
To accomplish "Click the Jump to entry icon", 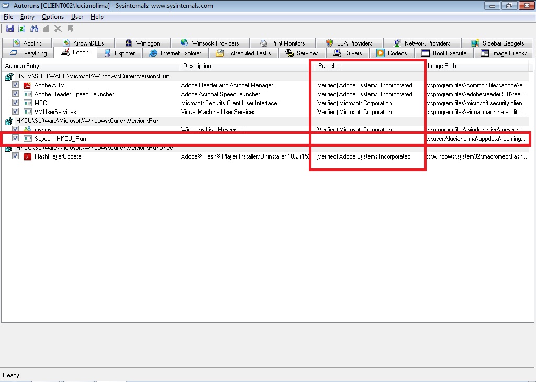I will coord(70,29).
